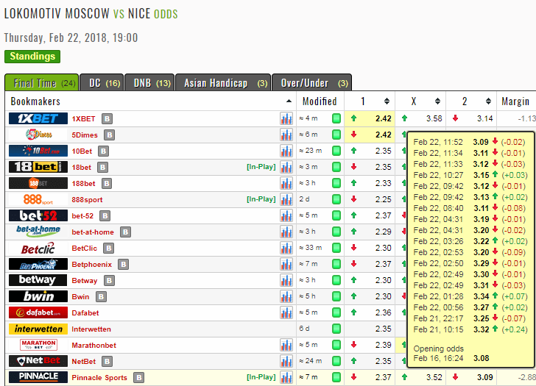536x386 pixels.
Task: Open odds history chart for 5Dimes
Action: pyautogui.click(x=286, y=135)
